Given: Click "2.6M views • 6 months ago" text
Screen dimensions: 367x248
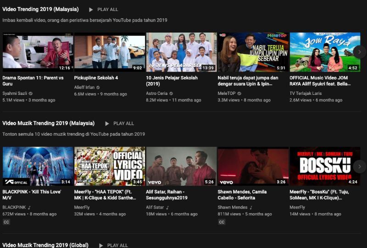Looking at the screenshot, I should point(316,100).
